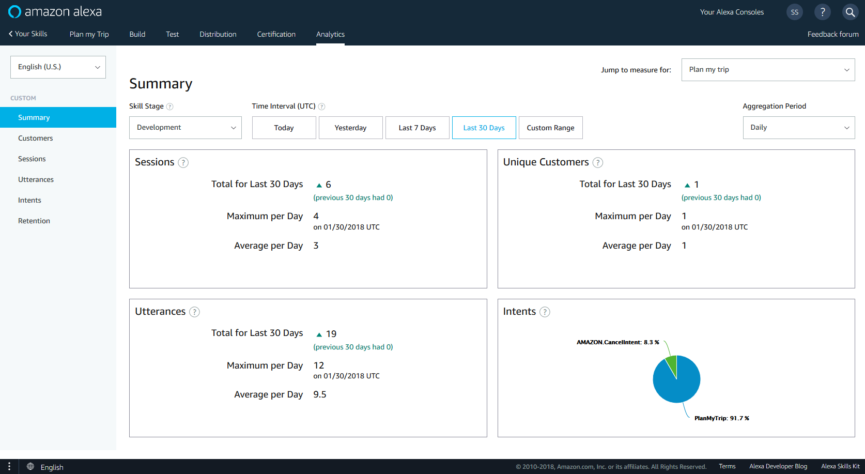Switch to the Analytics tab
865x474 pixels.
pyautogui.click(x=330, y=34)
